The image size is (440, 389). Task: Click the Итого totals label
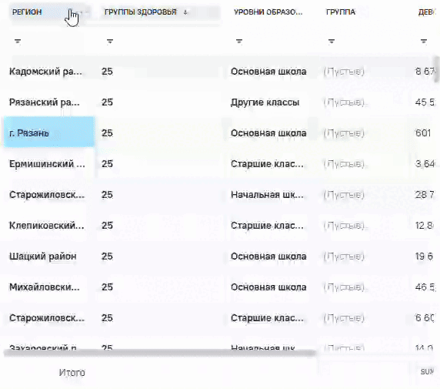(x=72, y=373)
